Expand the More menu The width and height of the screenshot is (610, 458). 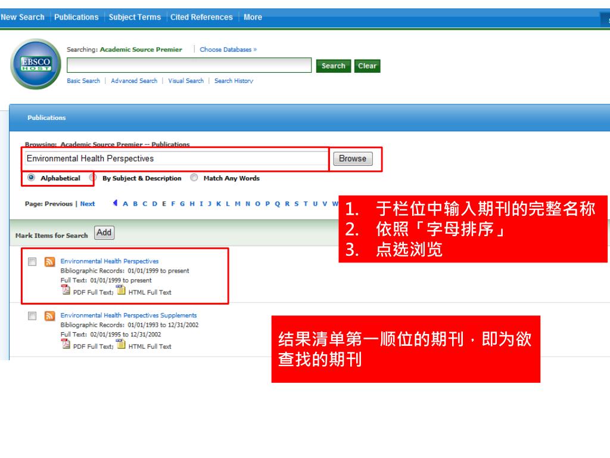(253, 17)
